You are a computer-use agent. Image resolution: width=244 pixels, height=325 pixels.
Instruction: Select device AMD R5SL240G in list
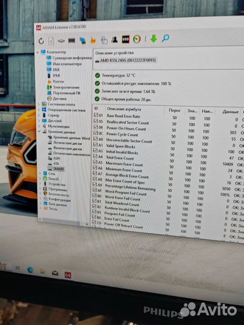[125, 60]
